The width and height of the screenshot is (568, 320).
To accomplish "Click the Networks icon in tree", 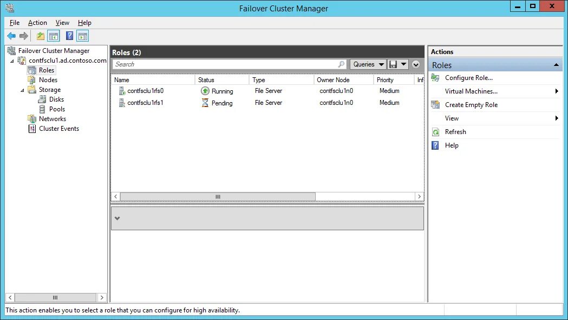I will click(32, 118).
